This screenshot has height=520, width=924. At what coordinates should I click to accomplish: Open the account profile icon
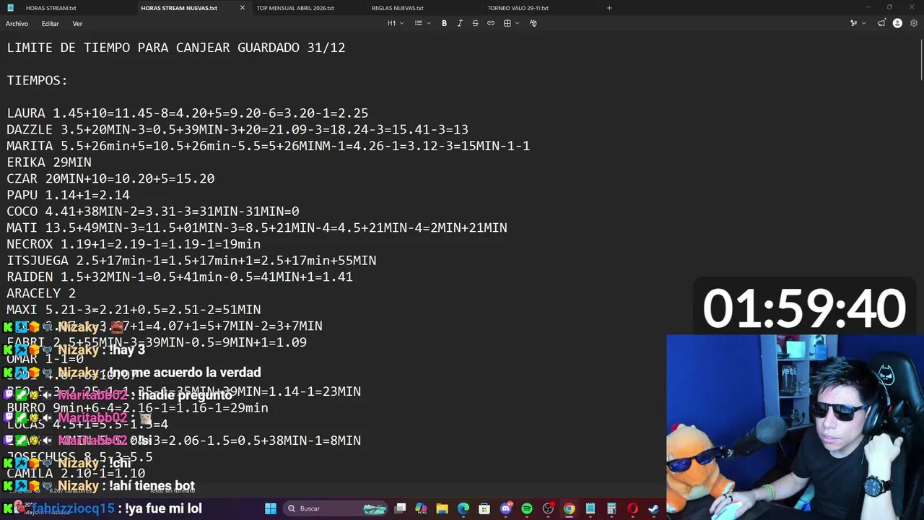897,23
